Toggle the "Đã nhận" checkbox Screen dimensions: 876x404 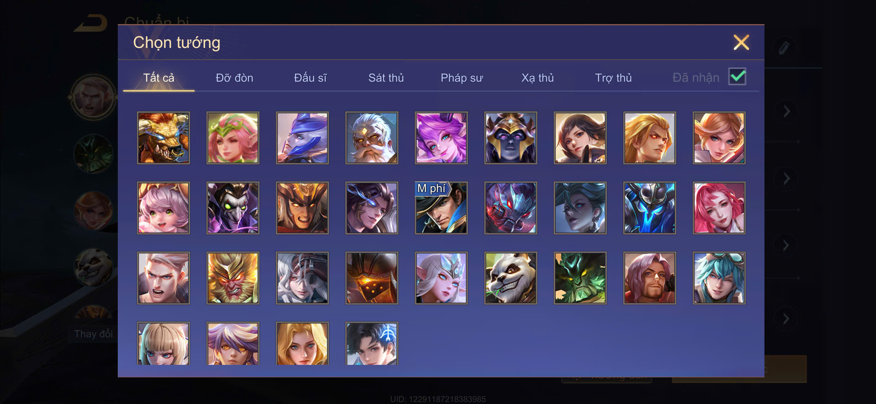pyautogui.click(x=737, y=76)
